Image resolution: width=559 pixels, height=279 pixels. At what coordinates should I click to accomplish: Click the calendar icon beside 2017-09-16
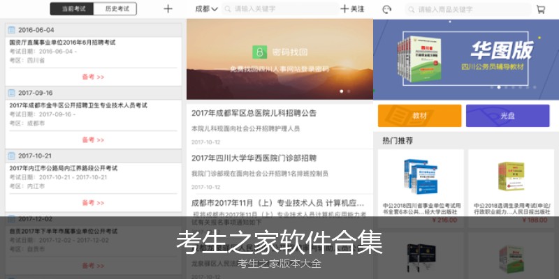point(12,93)
